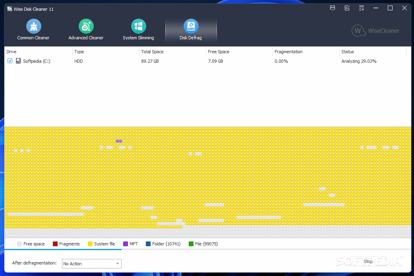Image resolution: width=414 pixels, height=276 pixels.
Task: Click the green File legend swatch
Action: (191, 244)
